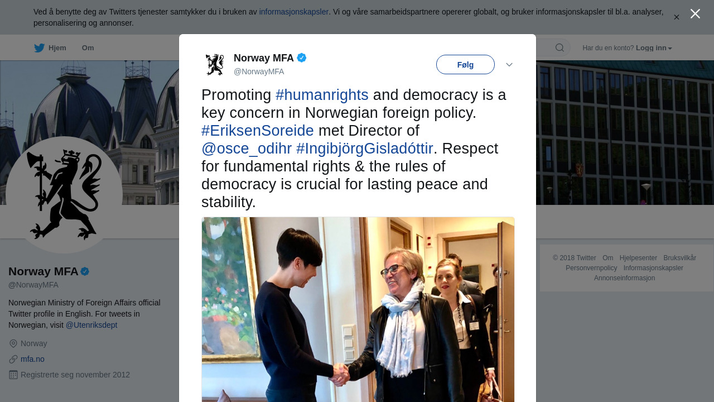Click the verified badge beside the tweet author
Image resolution: width=714 pixels, height=402 pixels.
point(302,58)
